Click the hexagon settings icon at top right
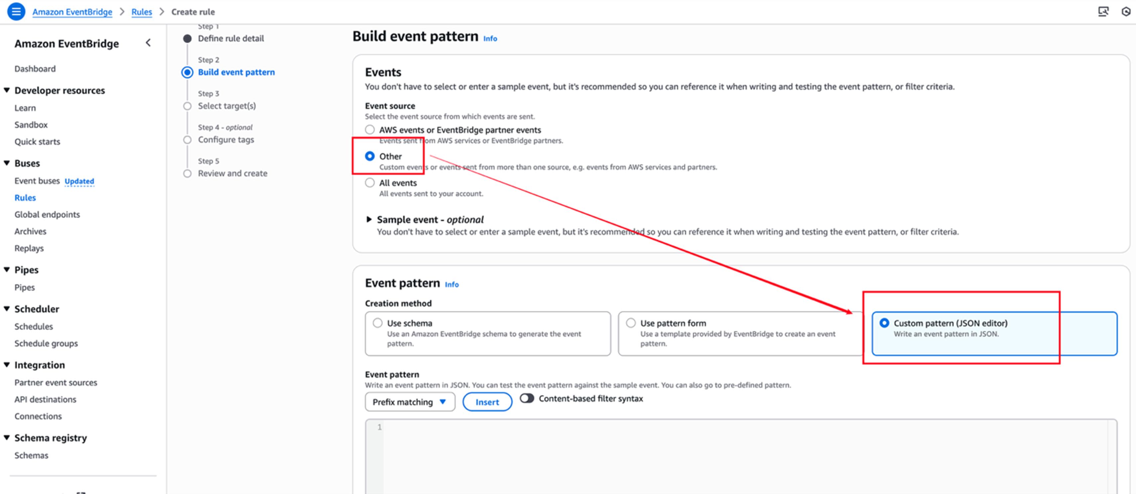 (x=1126, y=11)
